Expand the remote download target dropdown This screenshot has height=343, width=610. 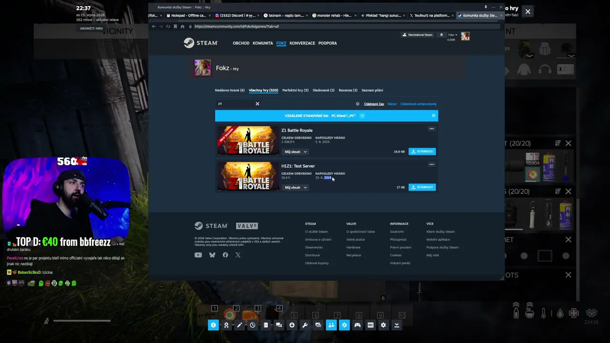(362, 116)
